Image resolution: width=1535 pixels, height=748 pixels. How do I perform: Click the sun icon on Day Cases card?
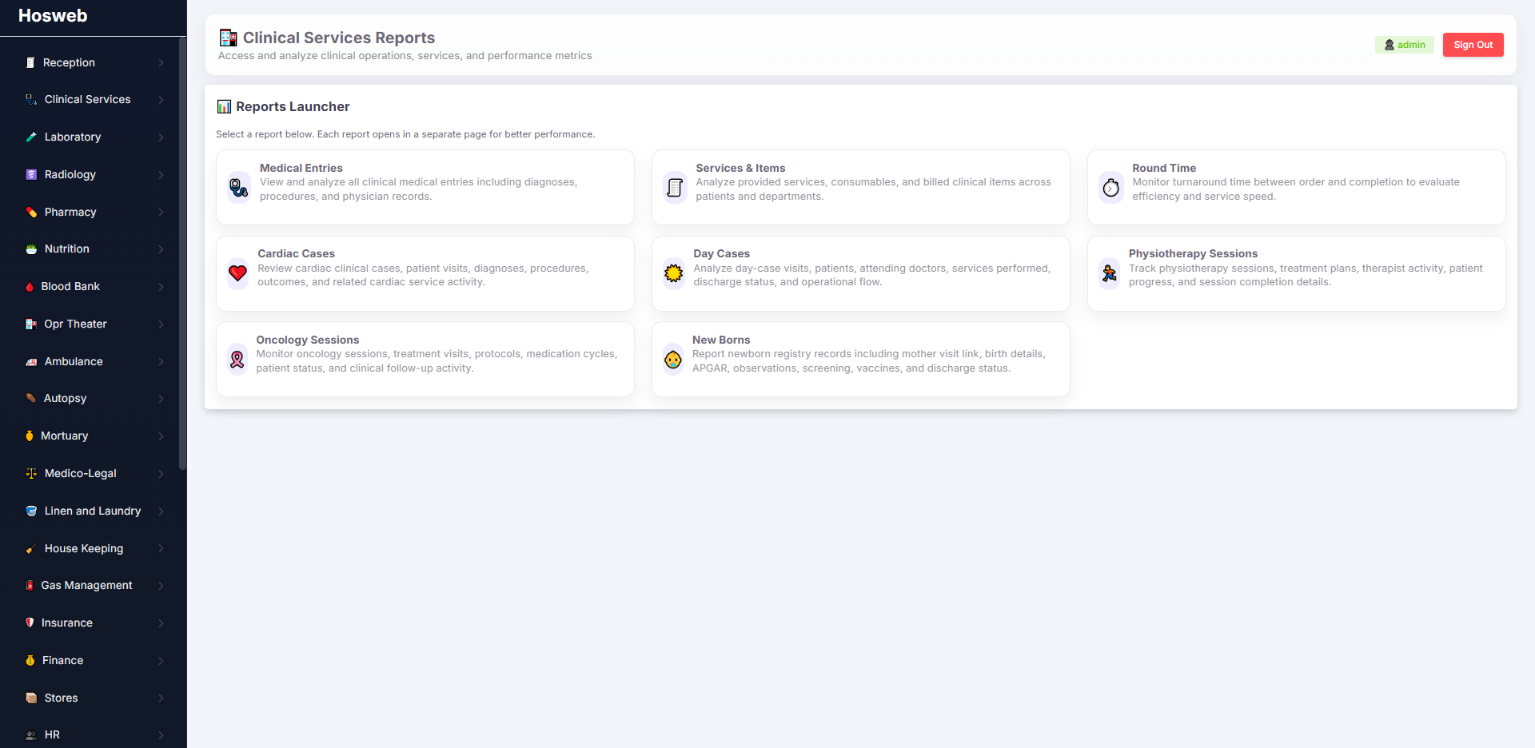tap(674, 273)
